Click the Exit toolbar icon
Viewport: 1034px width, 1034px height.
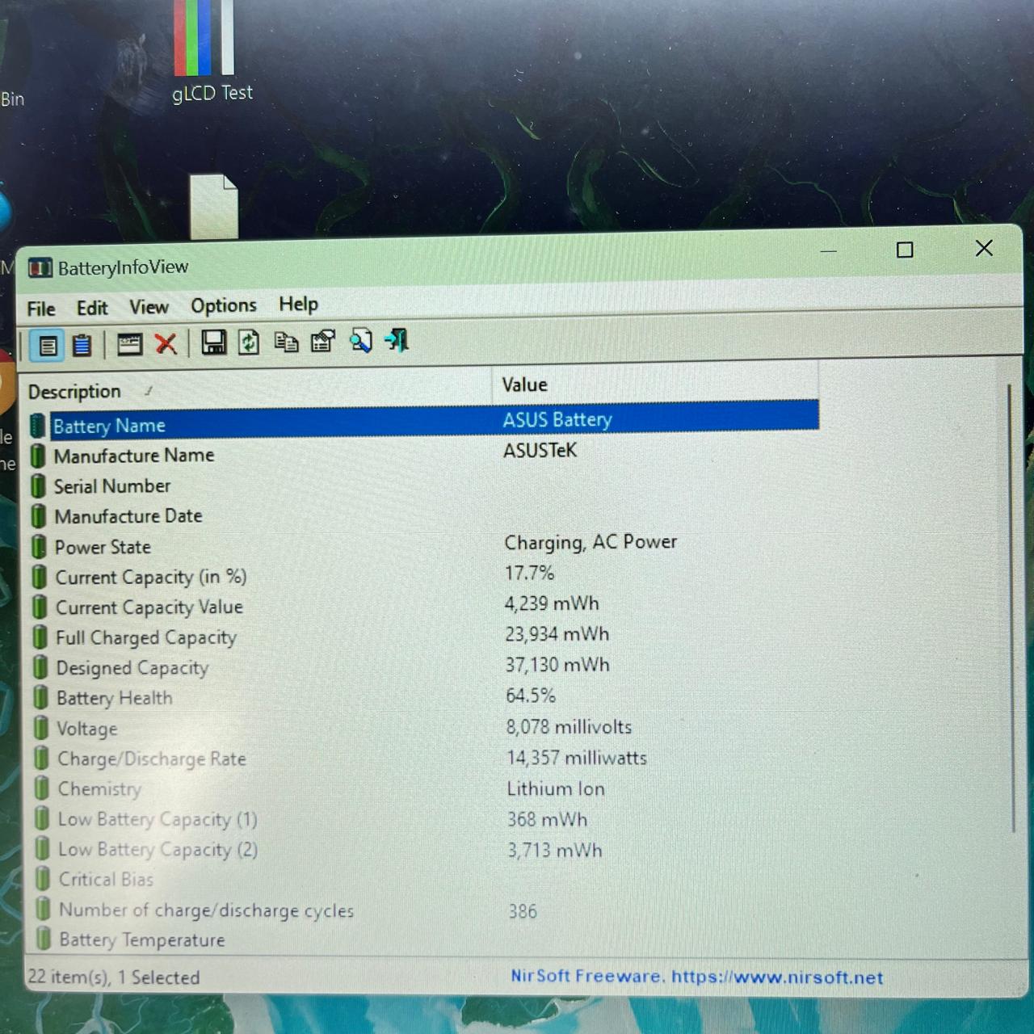(397, 340)
